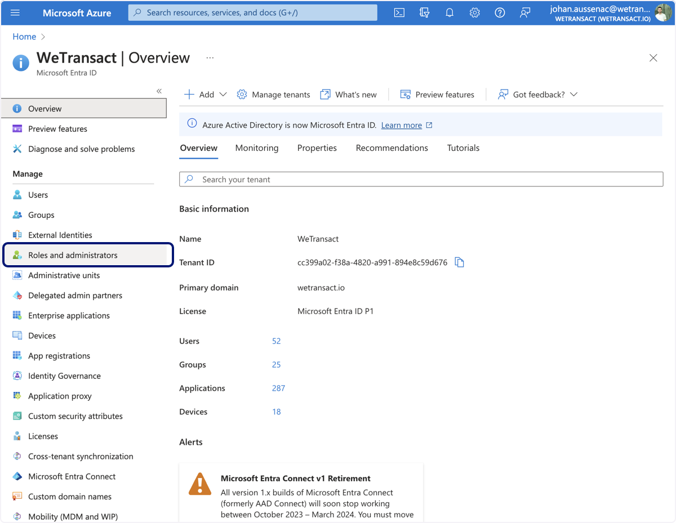Click the Licenses icon in sidebar

pyautogui.click(x=17, y=436)
